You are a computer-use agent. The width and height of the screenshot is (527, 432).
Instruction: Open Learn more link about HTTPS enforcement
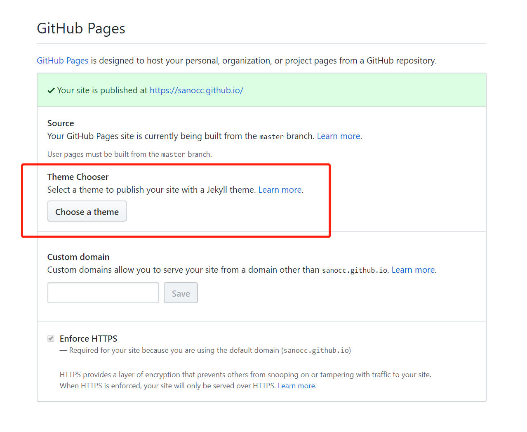coord(296,386)
